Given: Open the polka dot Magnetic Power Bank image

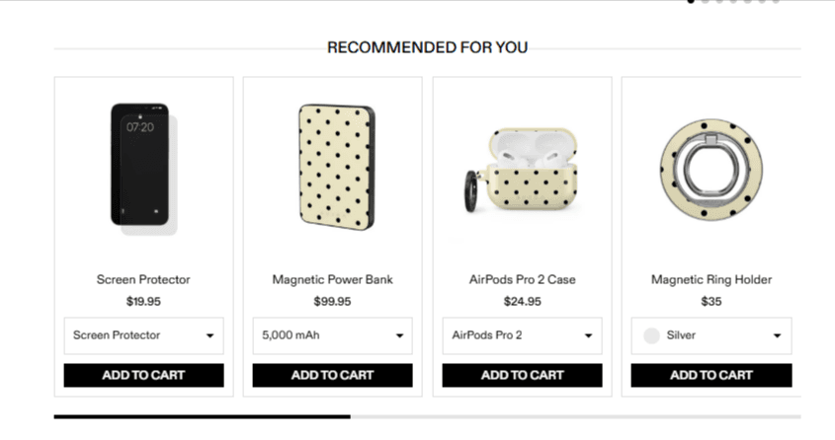Looking at the screenshot, I should pyautogui.click(x=333, y=167).
